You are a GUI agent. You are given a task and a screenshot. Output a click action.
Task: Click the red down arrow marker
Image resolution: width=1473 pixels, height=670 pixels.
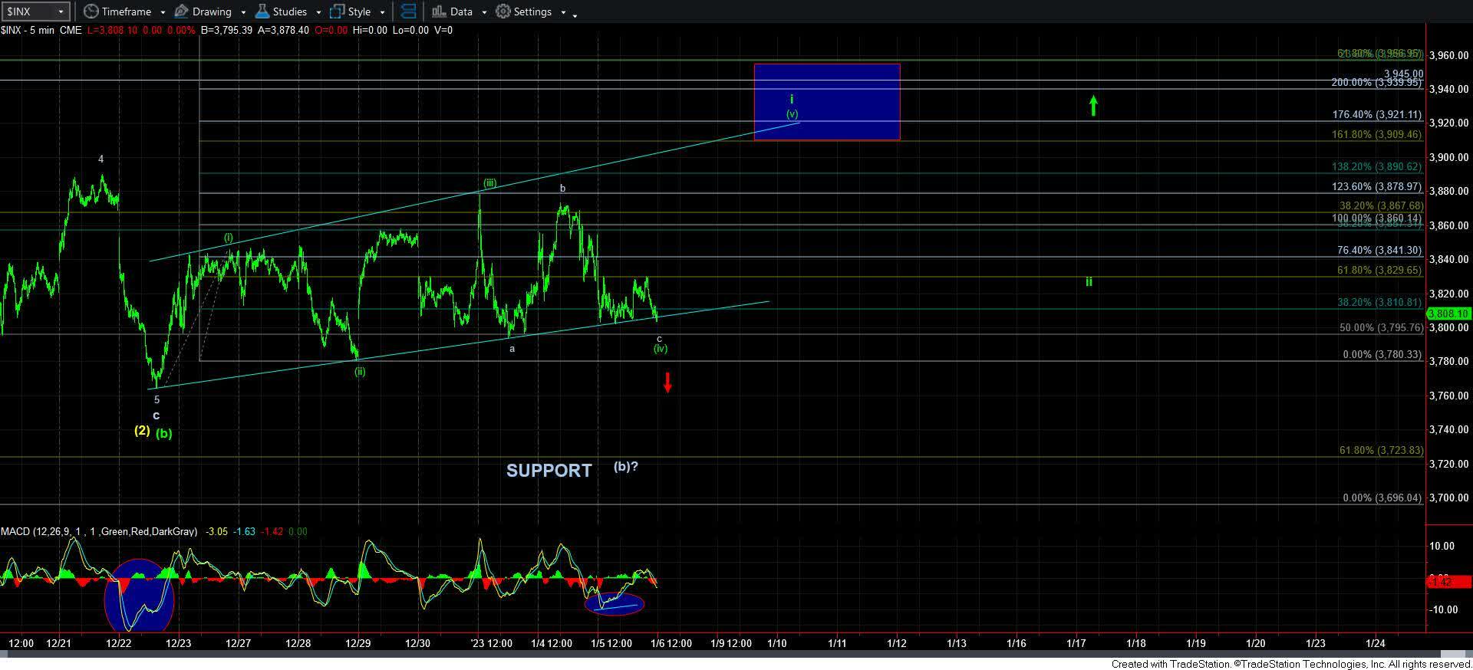(667, 382)
